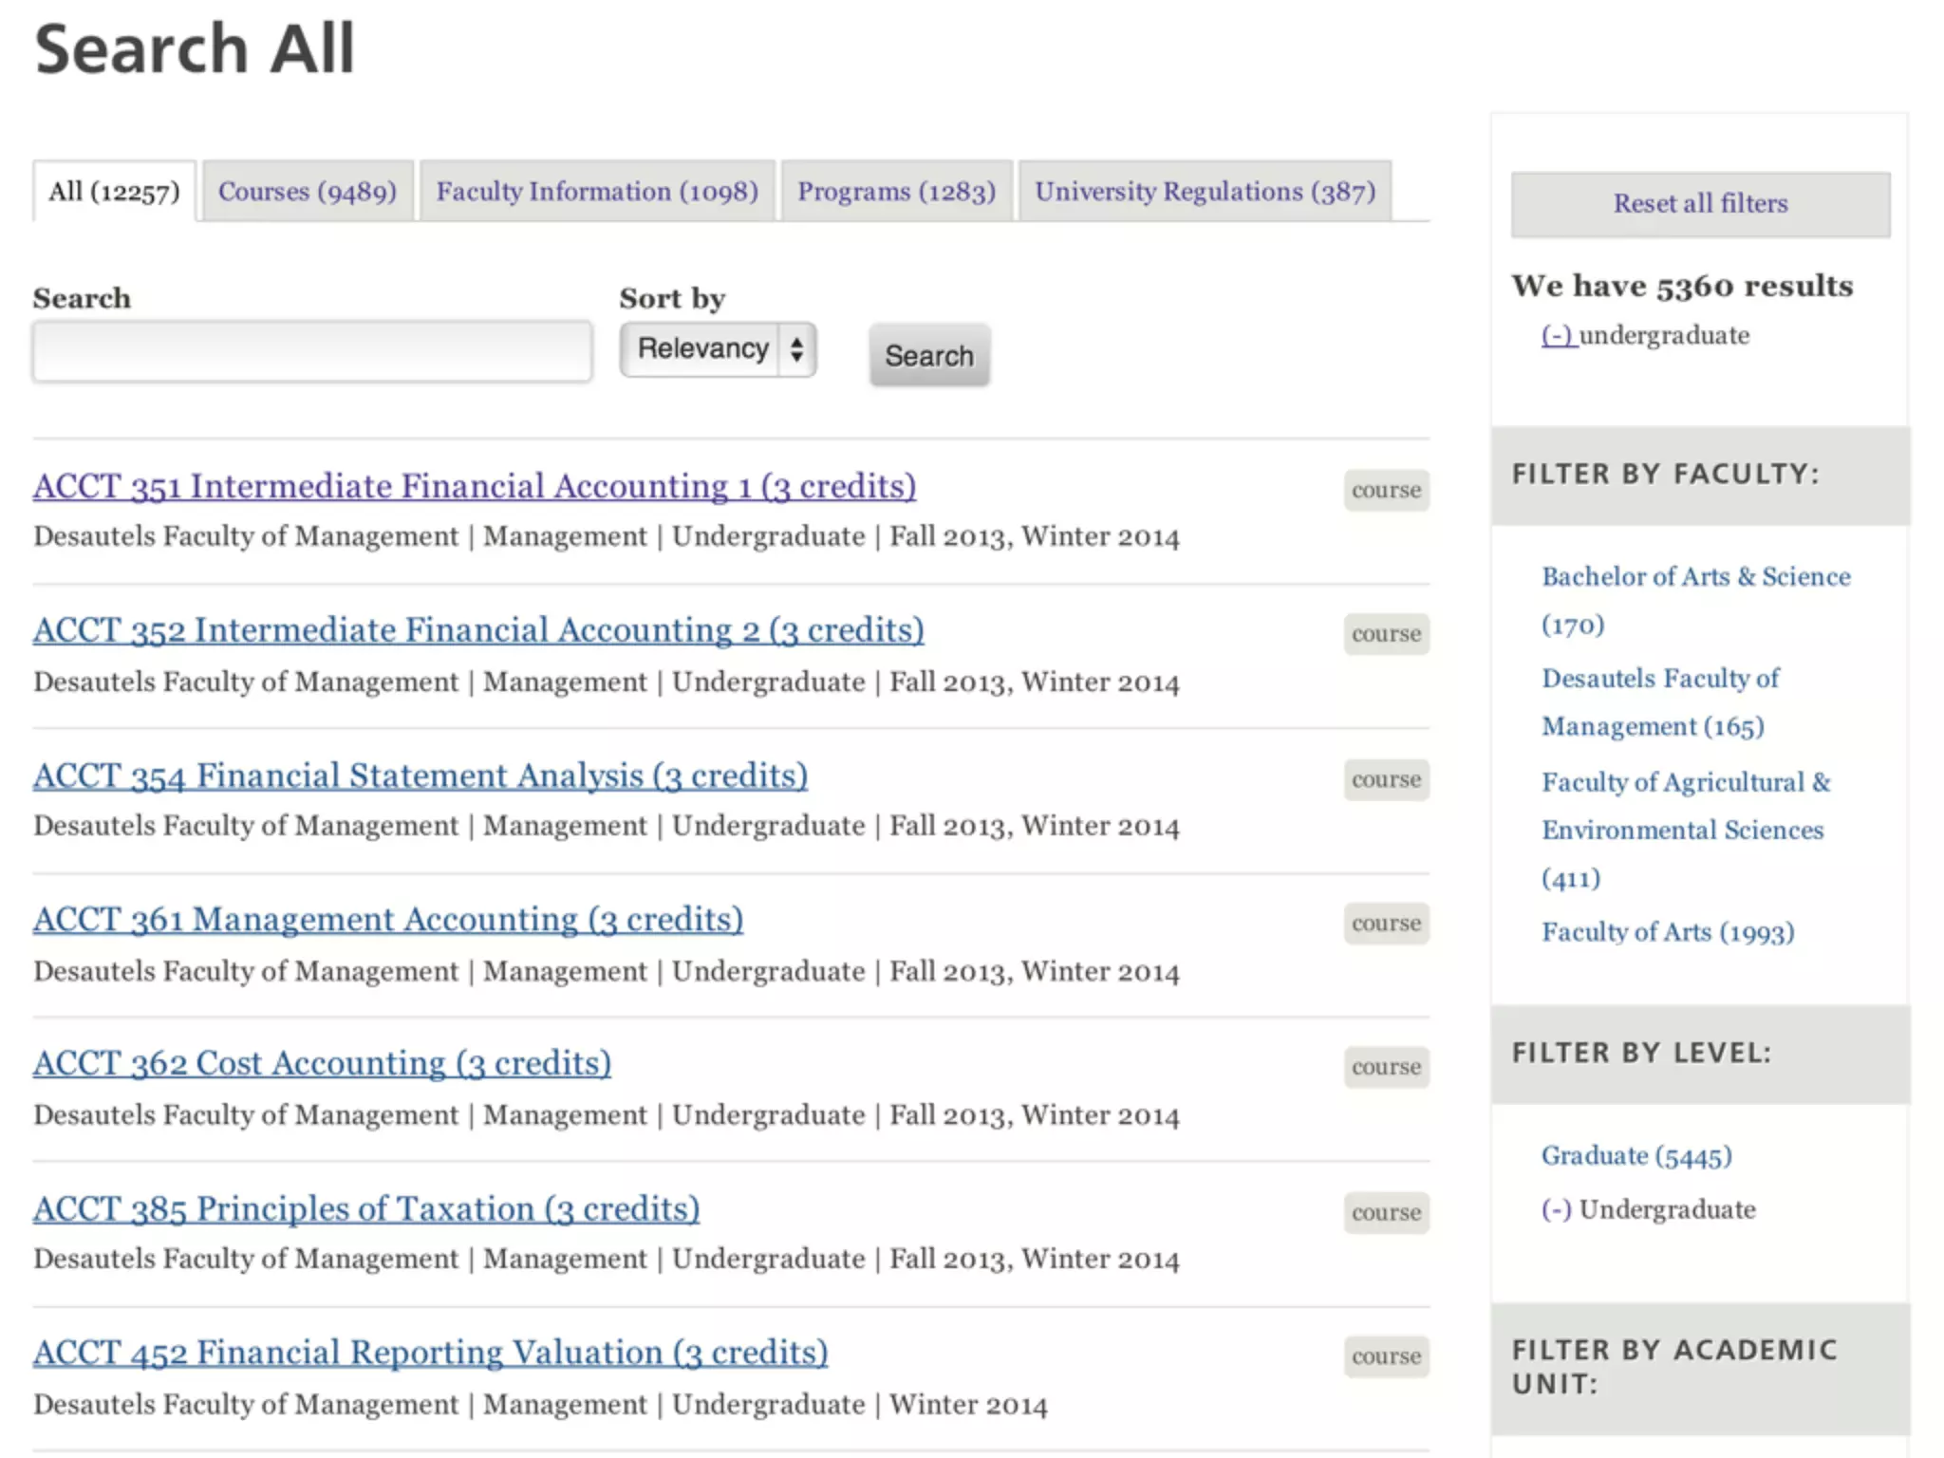Go to University Regulations (387) tab
1944x1458 pixels.
1205,192
